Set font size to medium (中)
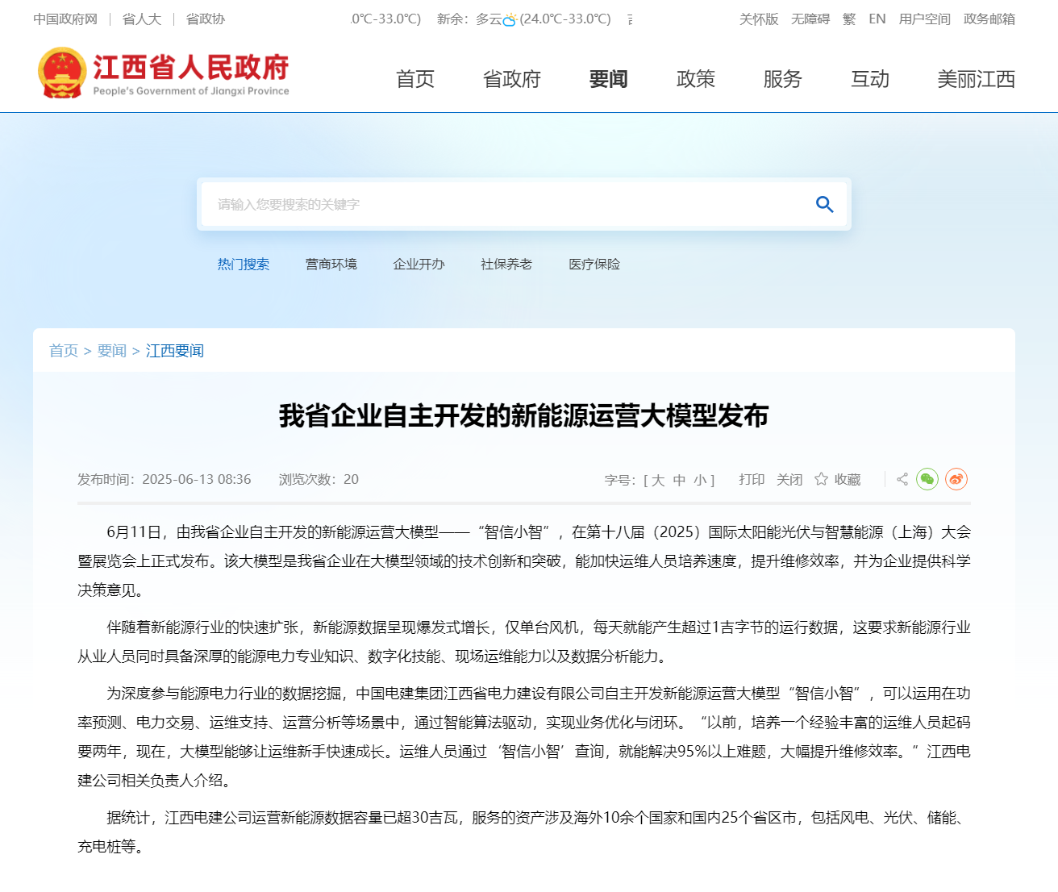The image size is (1058, 892). pos(679,480)
